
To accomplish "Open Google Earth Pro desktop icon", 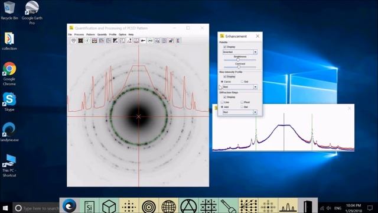I will 32,12.
